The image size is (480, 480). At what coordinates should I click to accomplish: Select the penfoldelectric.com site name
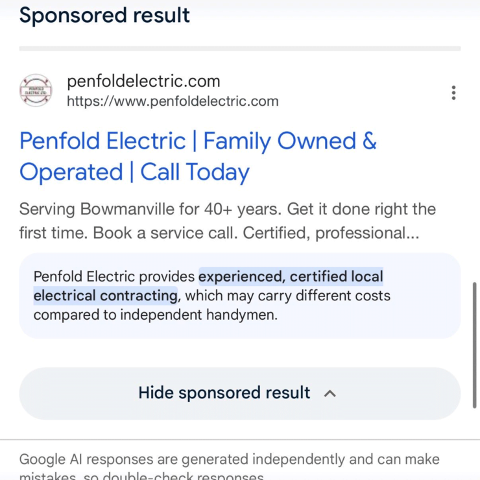click(143, 82)
